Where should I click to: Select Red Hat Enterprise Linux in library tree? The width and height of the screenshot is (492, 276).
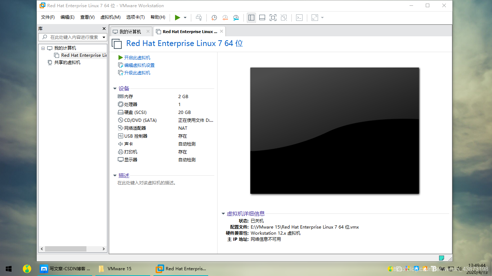coord(84,55)
